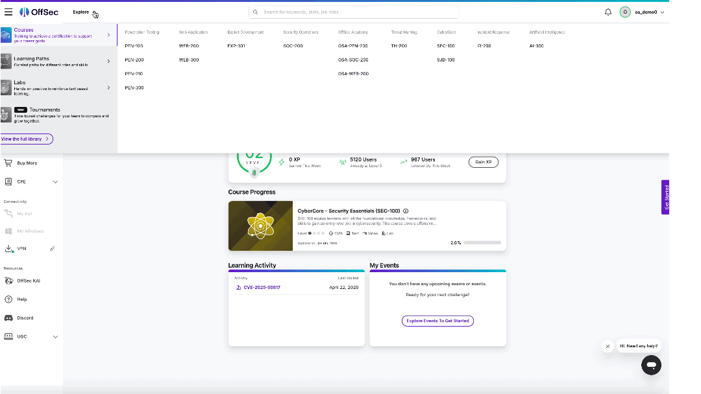701x394 pixels.
Task: Click the SEC-100 info icon
Action: (406, 211)
